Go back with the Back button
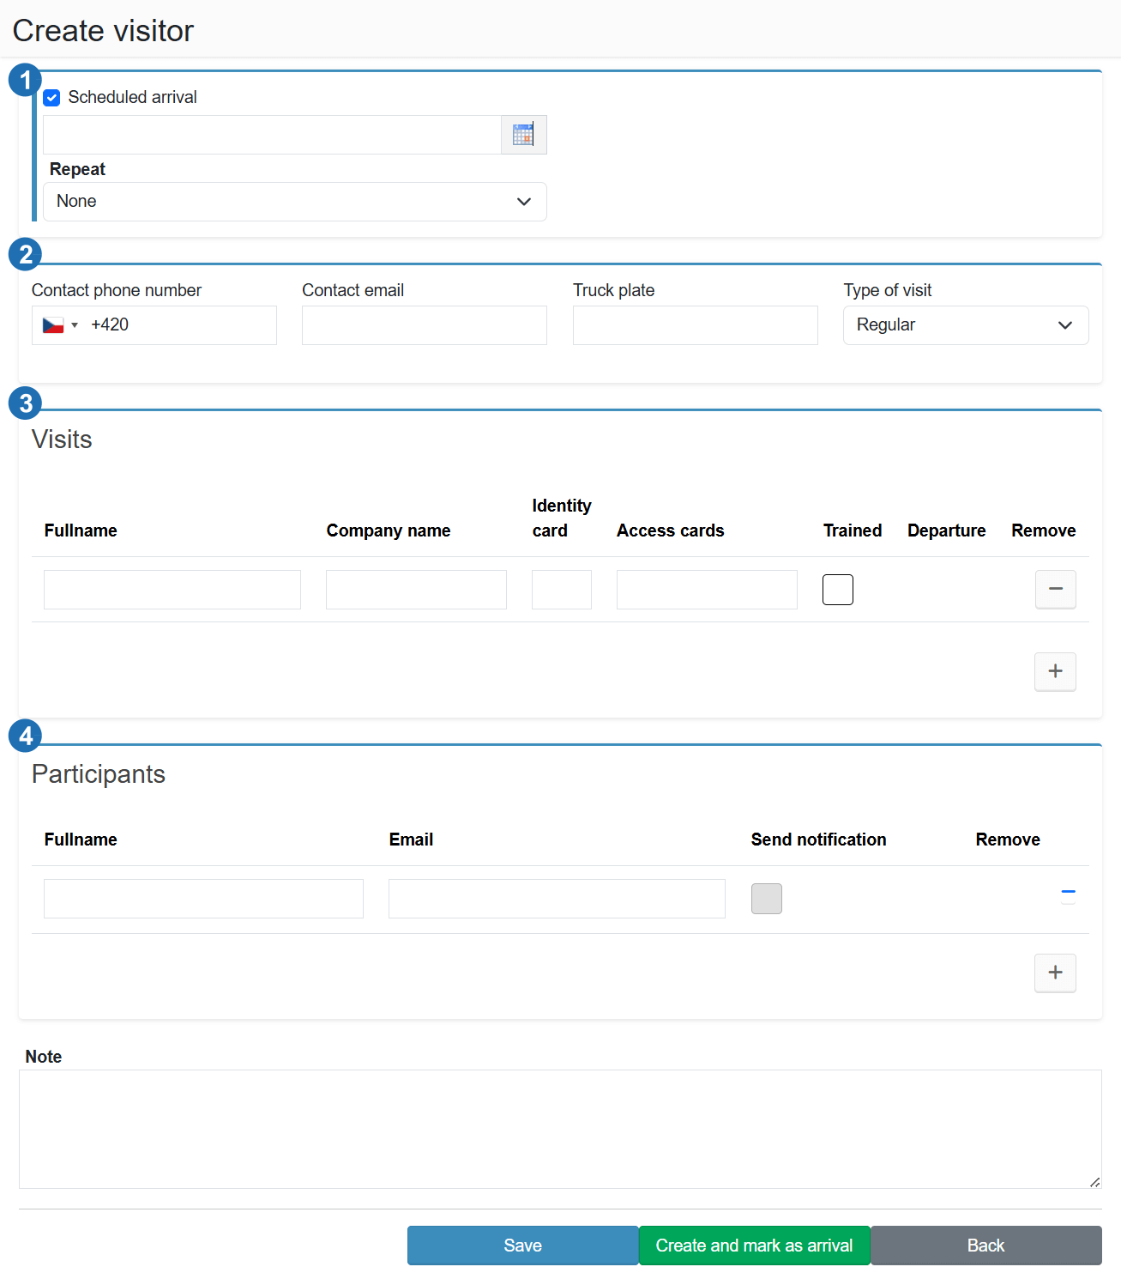The width and height of the screenshot is (1121, 1279). [x=985, y=1246]
